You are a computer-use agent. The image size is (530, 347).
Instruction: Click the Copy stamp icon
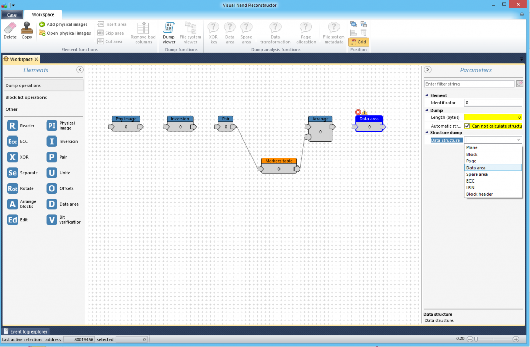point(26,28)
